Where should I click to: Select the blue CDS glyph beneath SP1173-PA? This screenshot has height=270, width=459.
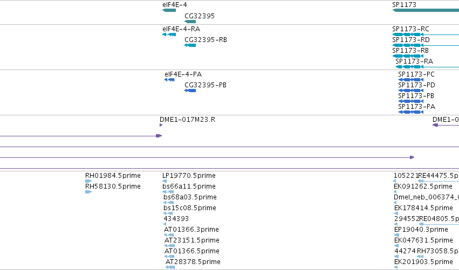click(x=410, y=112)
